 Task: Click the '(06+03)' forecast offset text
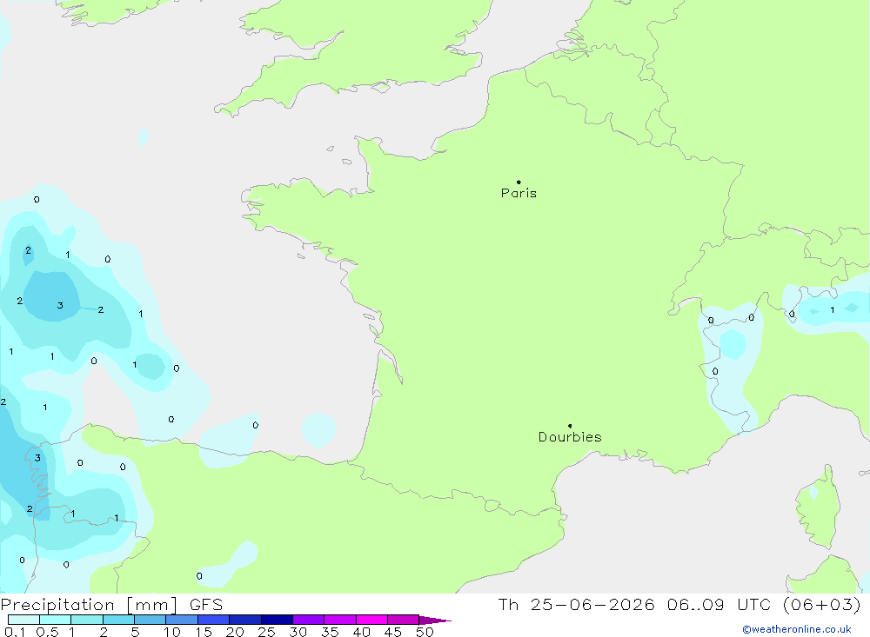[x=822, y=605]
